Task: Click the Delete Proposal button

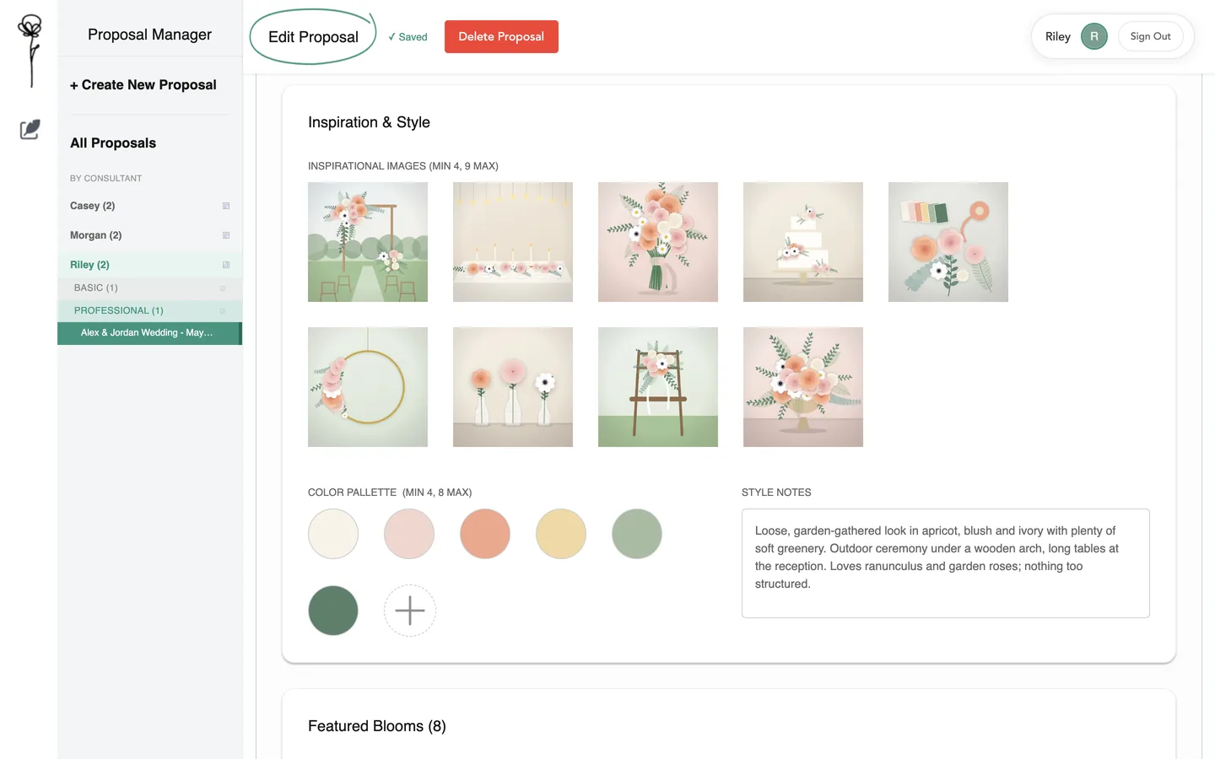Action: (x=501, y=36)
